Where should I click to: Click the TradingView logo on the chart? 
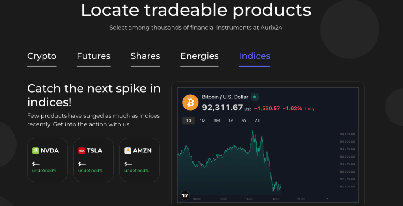pyautogui.click(x=185, y=195)
